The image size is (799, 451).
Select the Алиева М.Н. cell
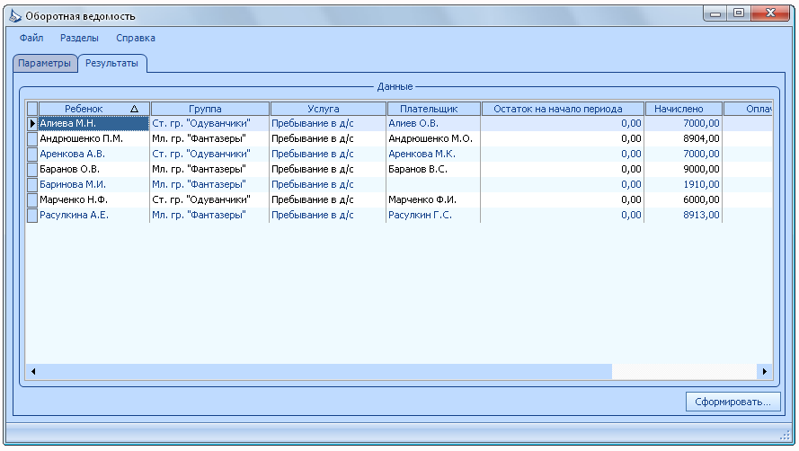point(93,123)
